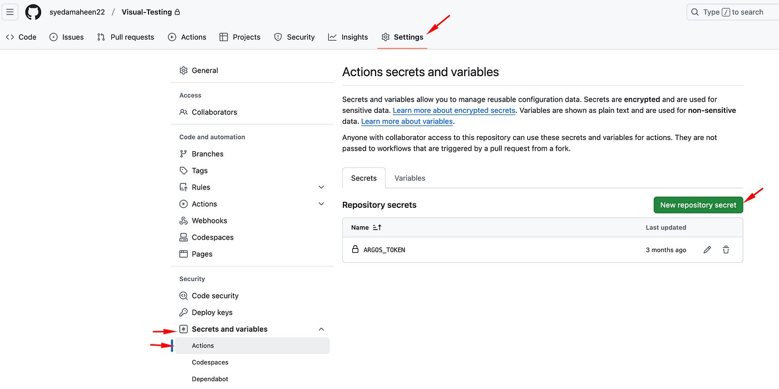Select Actions under Secrets and variables

point(253,346)
